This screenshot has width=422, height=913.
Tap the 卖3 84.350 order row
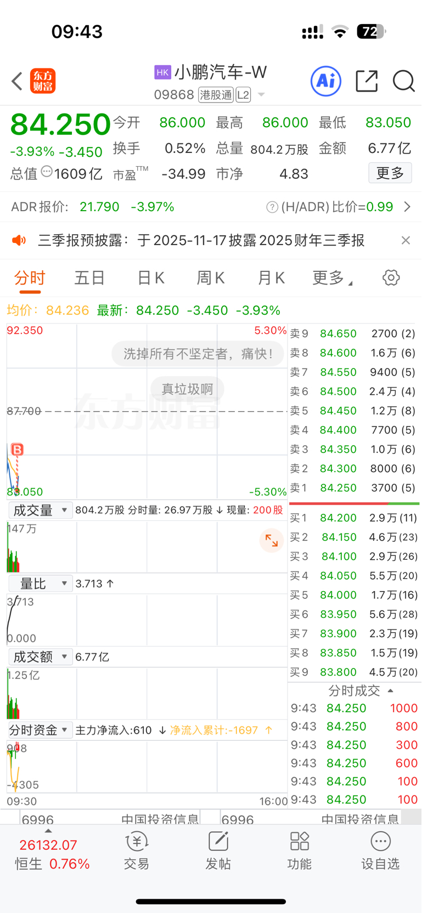coord(353,449)
